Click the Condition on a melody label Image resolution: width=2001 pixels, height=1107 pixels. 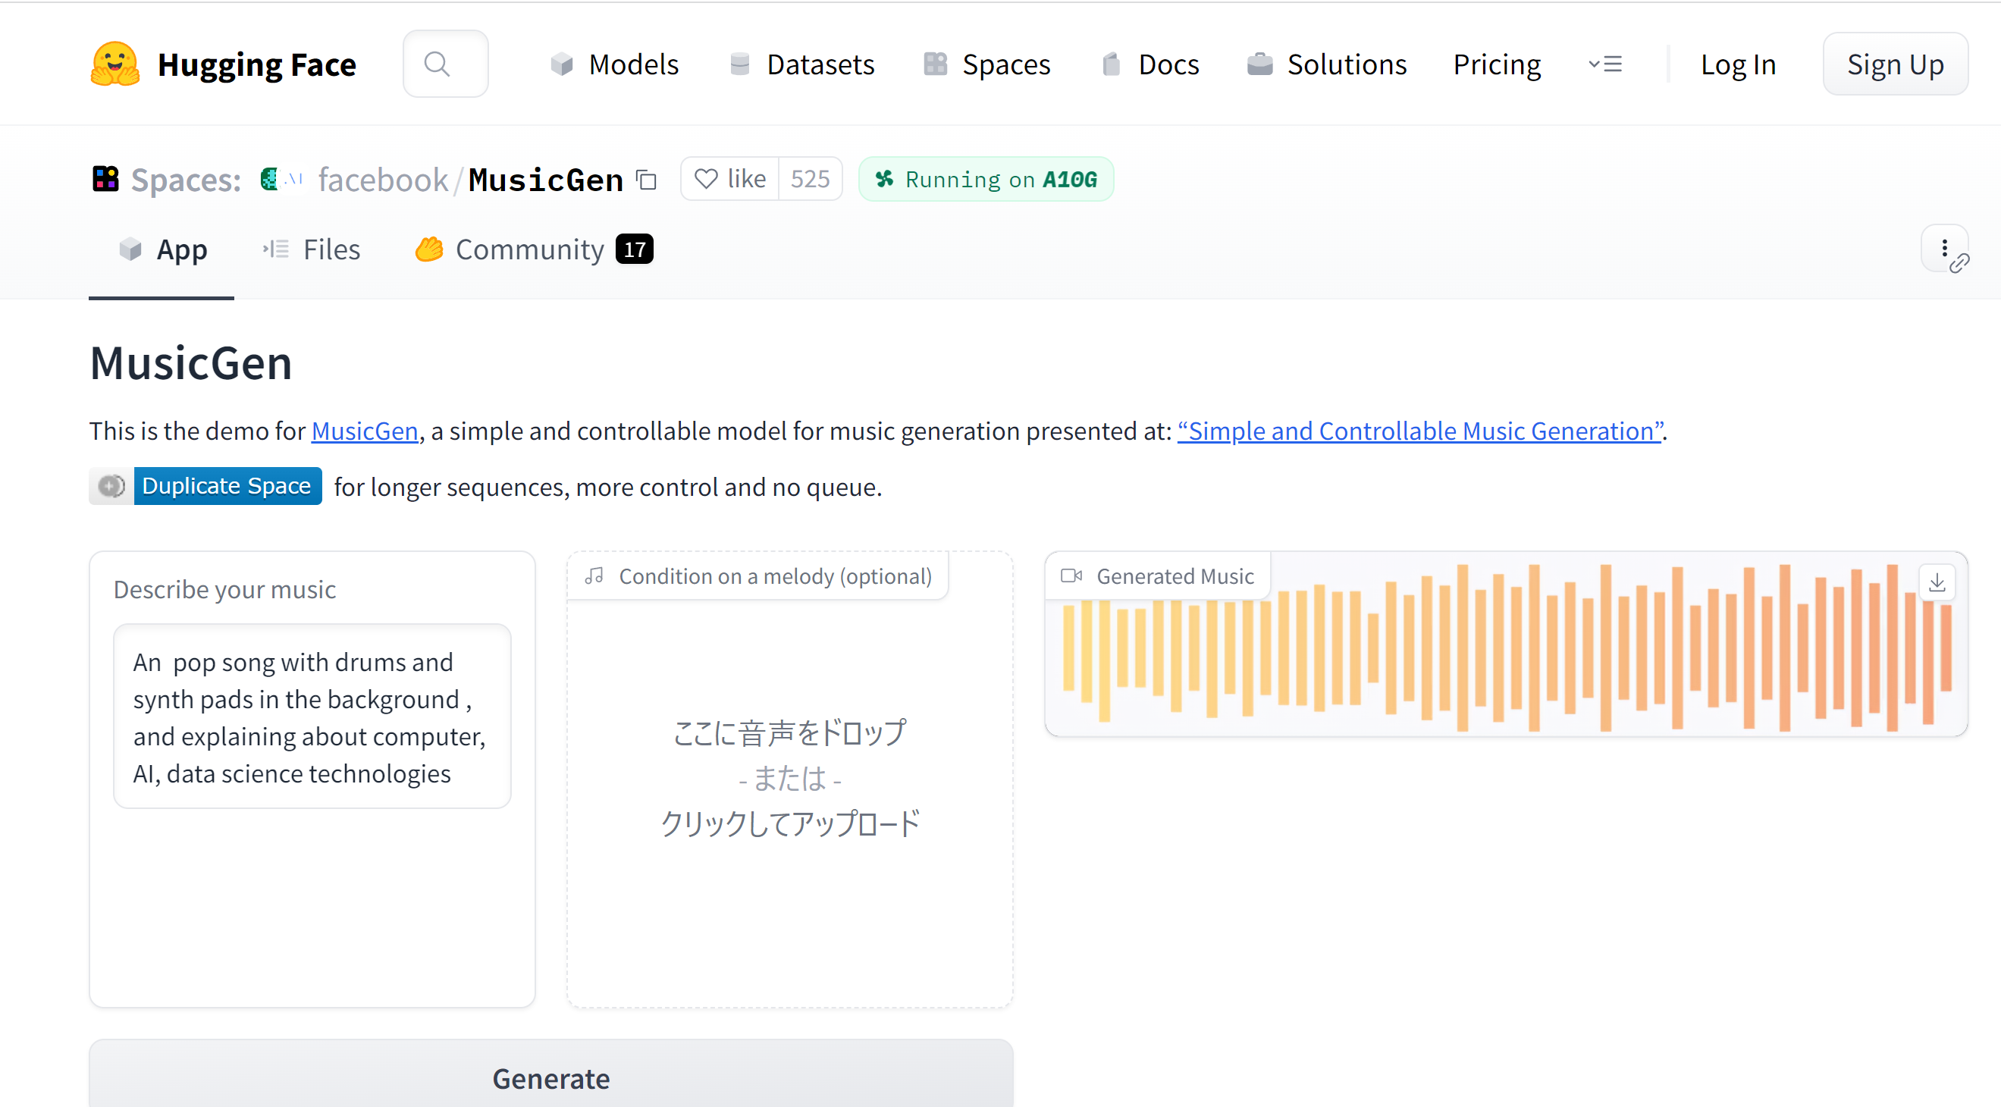pos(774,576)
